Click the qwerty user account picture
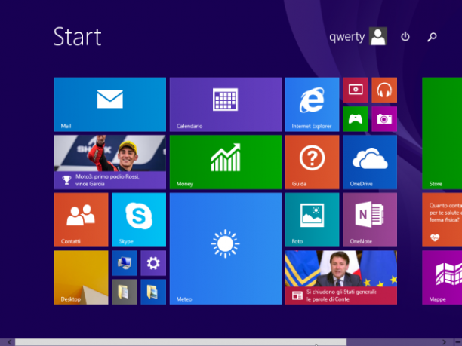The image size is (462, 346). 378,36
